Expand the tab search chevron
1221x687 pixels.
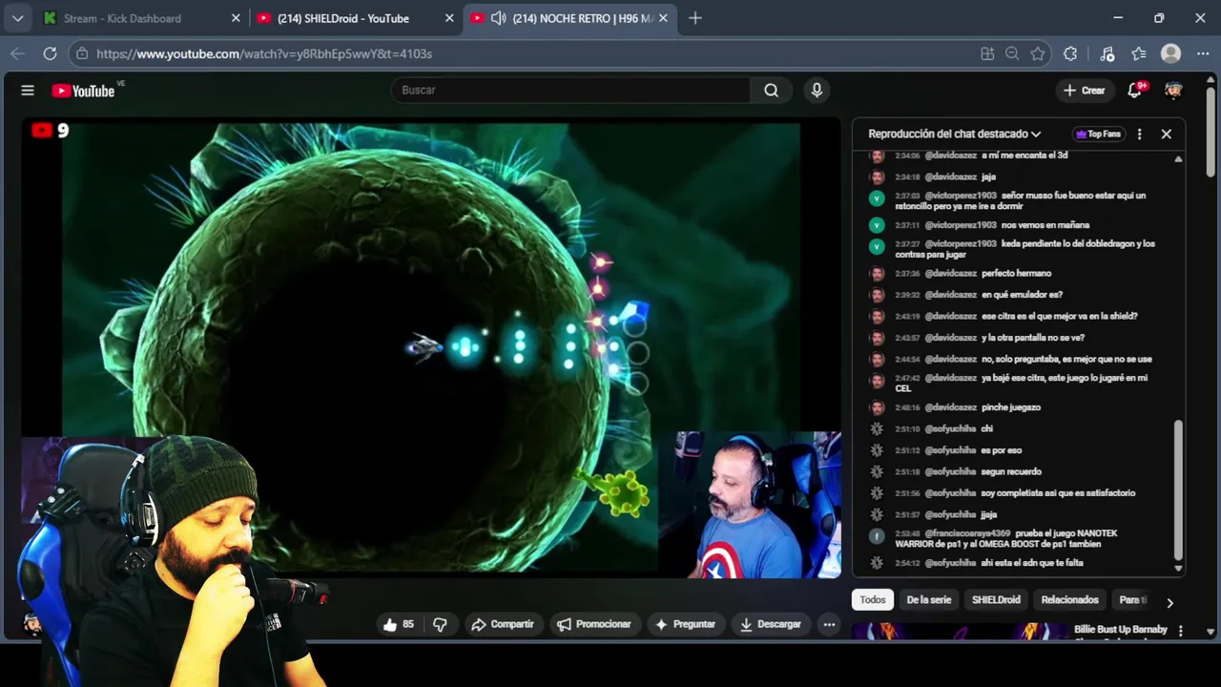17,18
